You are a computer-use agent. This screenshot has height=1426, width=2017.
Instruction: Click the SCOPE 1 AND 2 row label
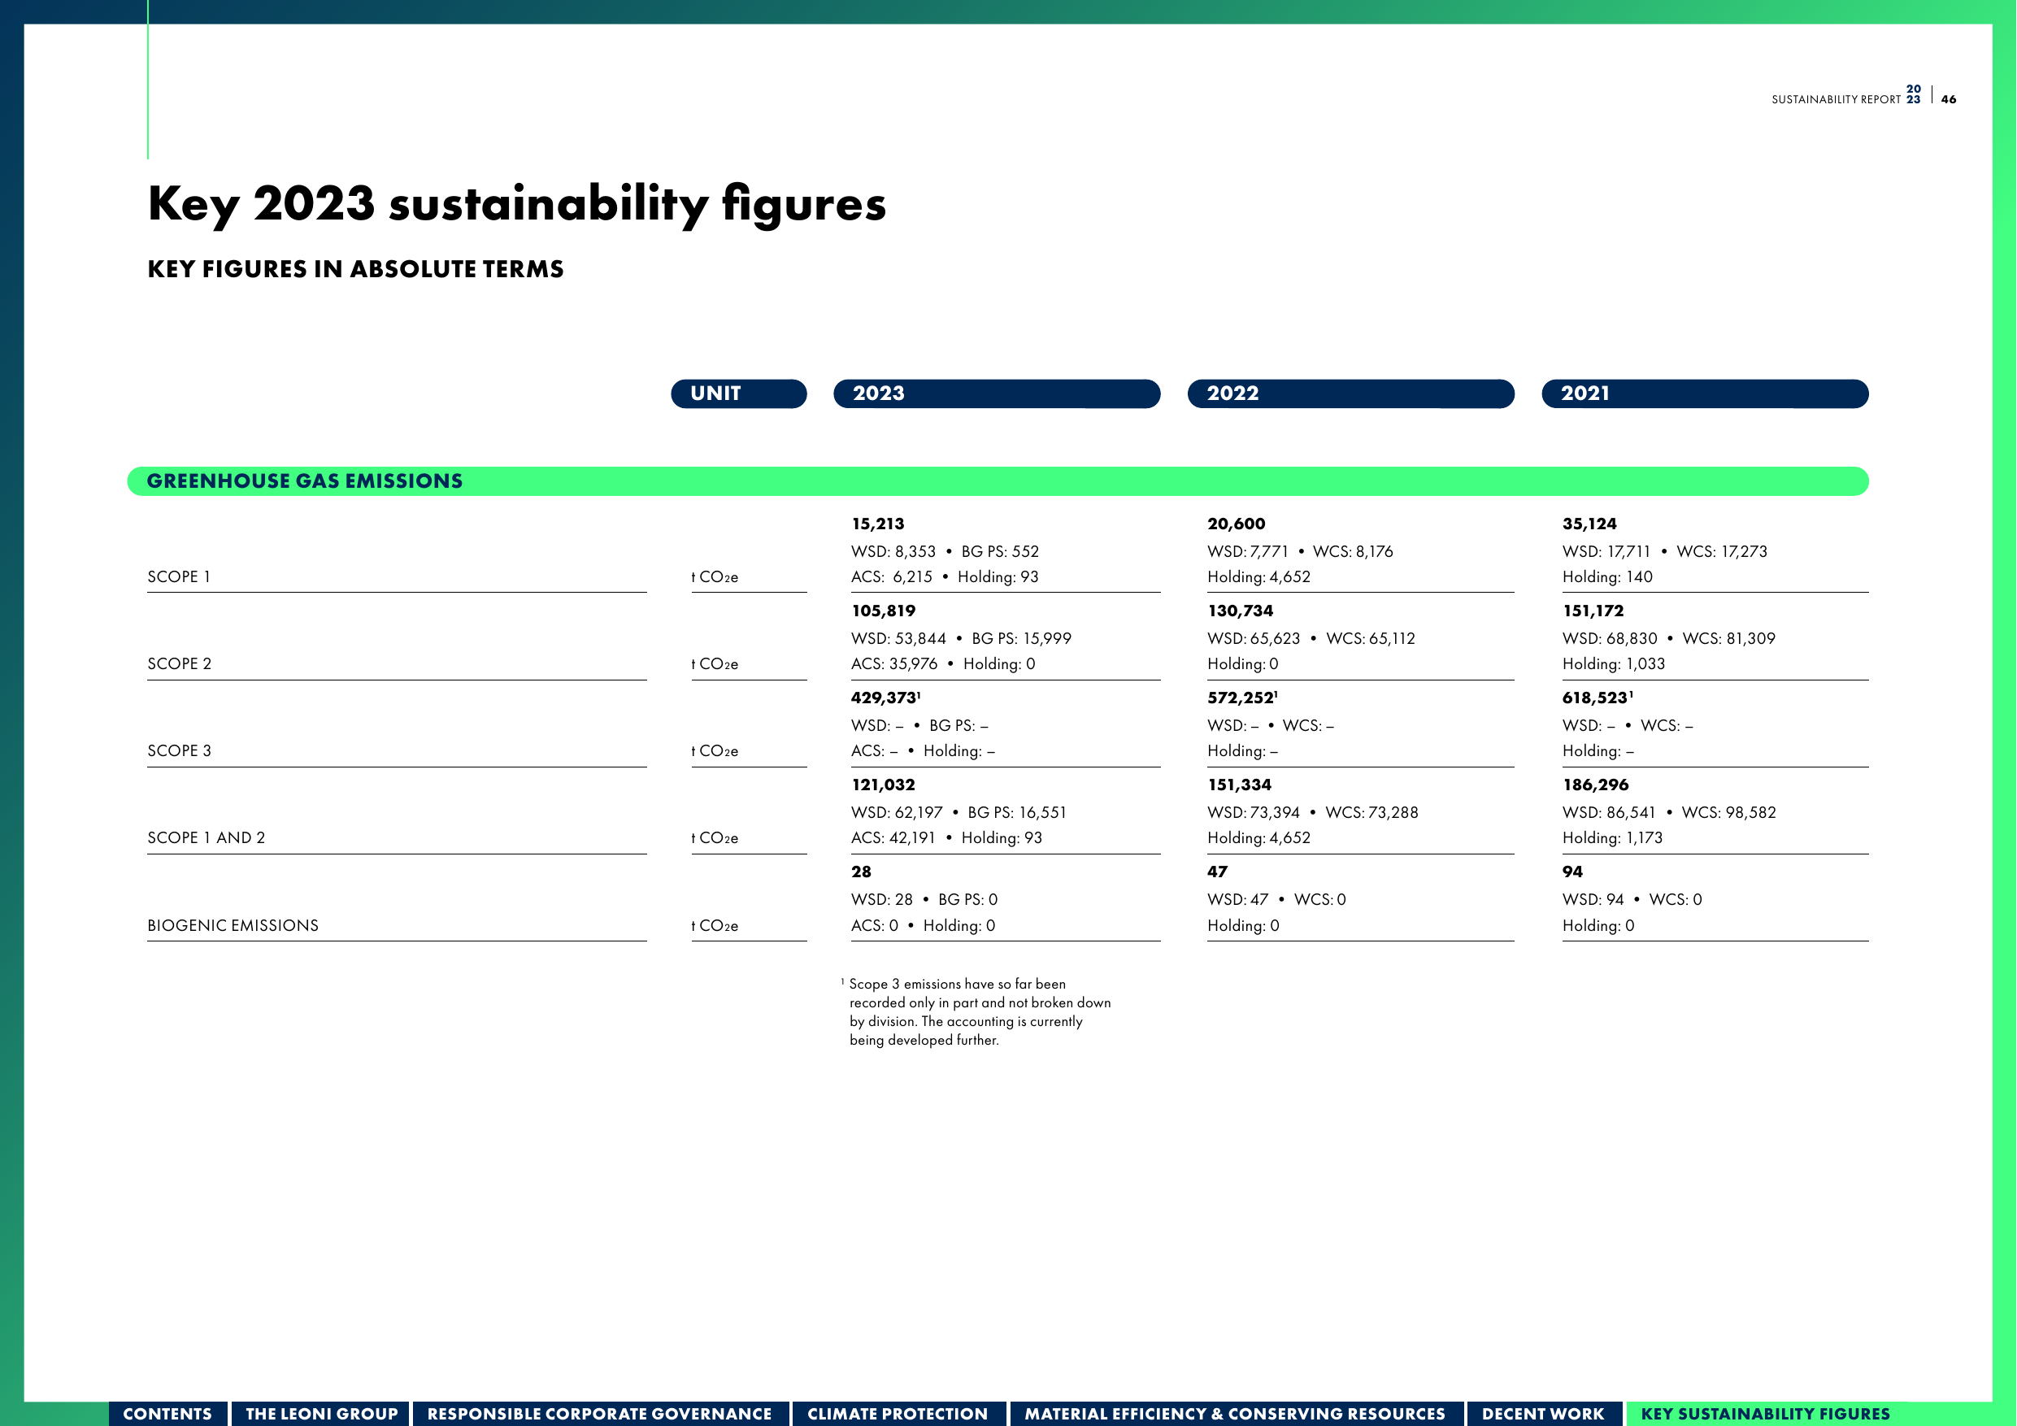tap(206, 837)
